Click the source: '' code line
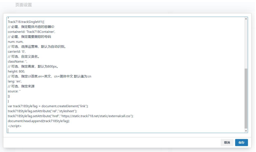This screenshot has height=152, width=256. pyautogui.click(x=14, y=91)
